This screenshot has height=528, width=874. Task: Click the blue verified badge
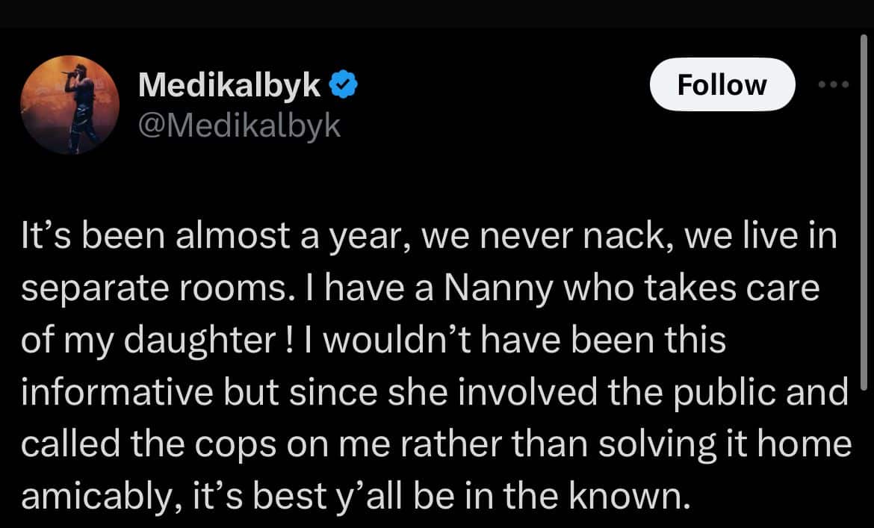[x=343, y=84]
